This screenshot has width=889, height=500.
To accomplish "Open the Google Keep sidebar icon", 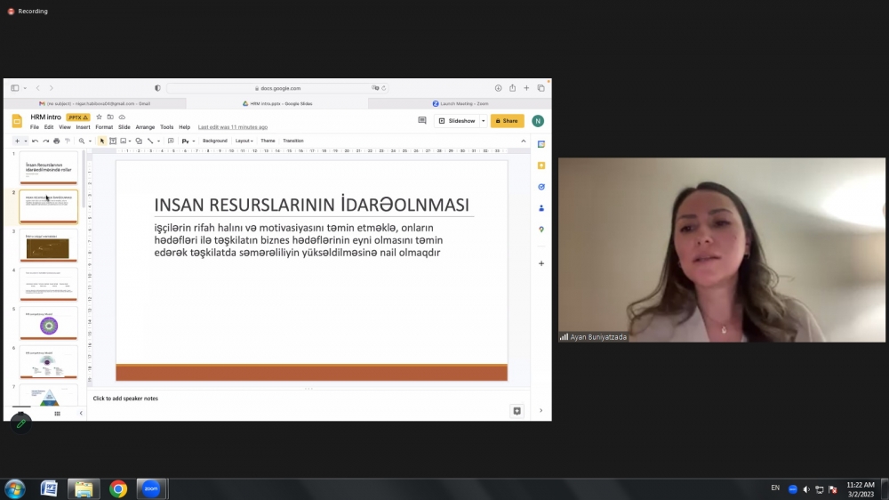I will [x=541, y=165].
